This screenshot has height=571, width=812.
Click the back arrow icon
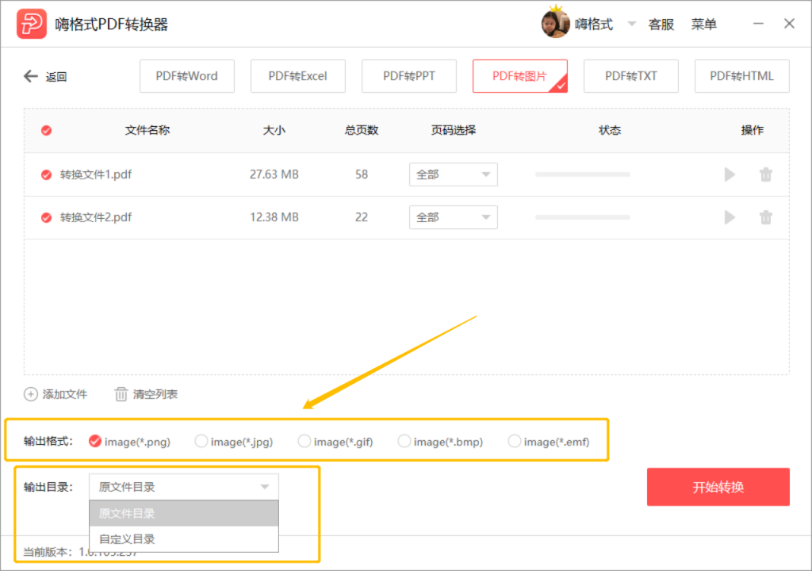pyautogui.click(x=31, y=76)
